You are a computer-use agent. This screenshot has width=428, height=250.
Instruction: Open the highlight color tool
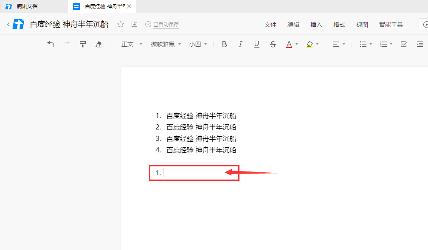tap(310, 44)
